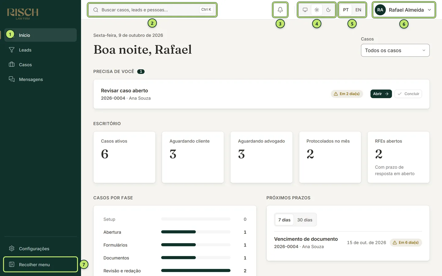Open Configurações settings page
The height and width of the screenshot is (276, 442).
pyautogui.click(x=41, y=248)
